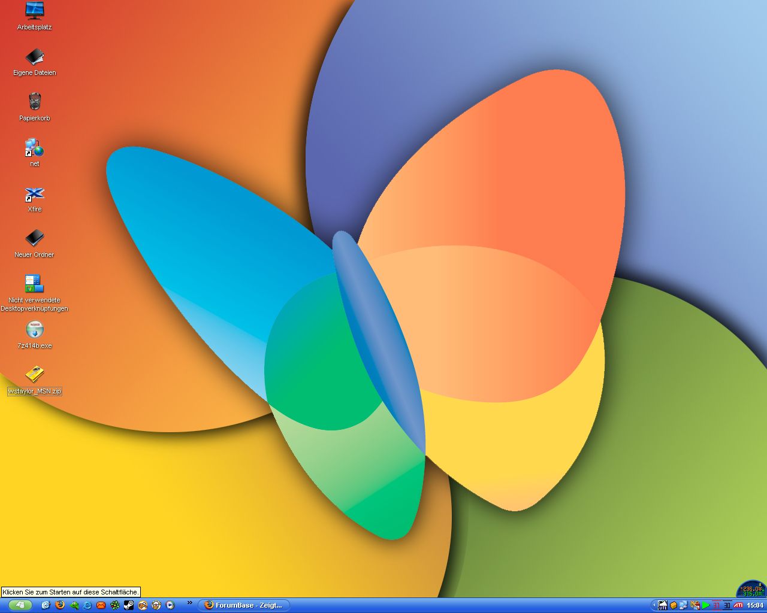Expand hidden quick launch items chevron
This screenshot has height=613, width=767.
tap(190, 603)
